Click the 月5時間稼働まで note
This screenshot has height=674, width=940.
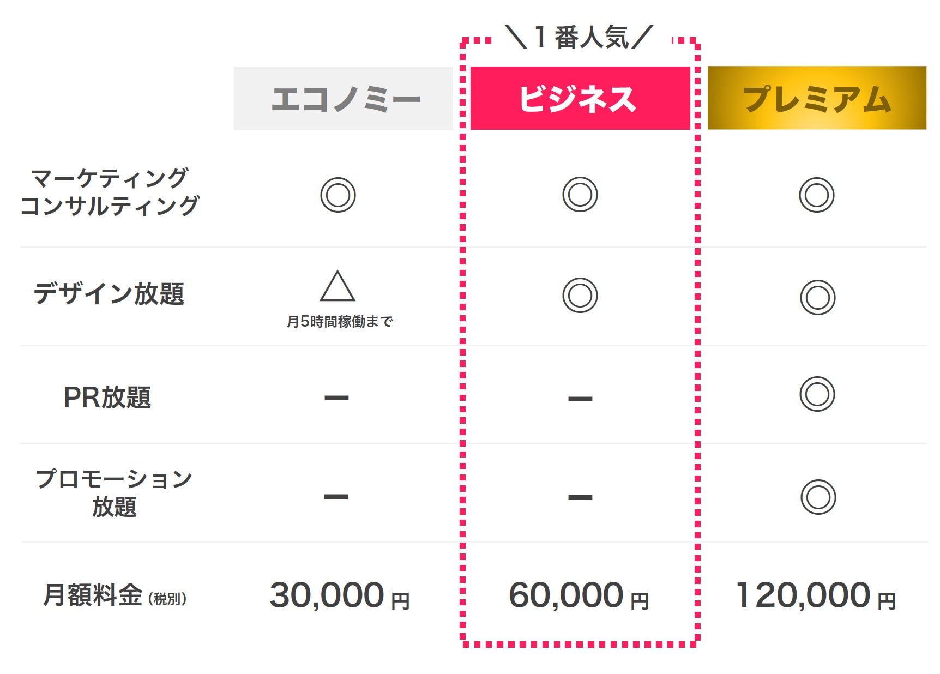coord(339,322)
